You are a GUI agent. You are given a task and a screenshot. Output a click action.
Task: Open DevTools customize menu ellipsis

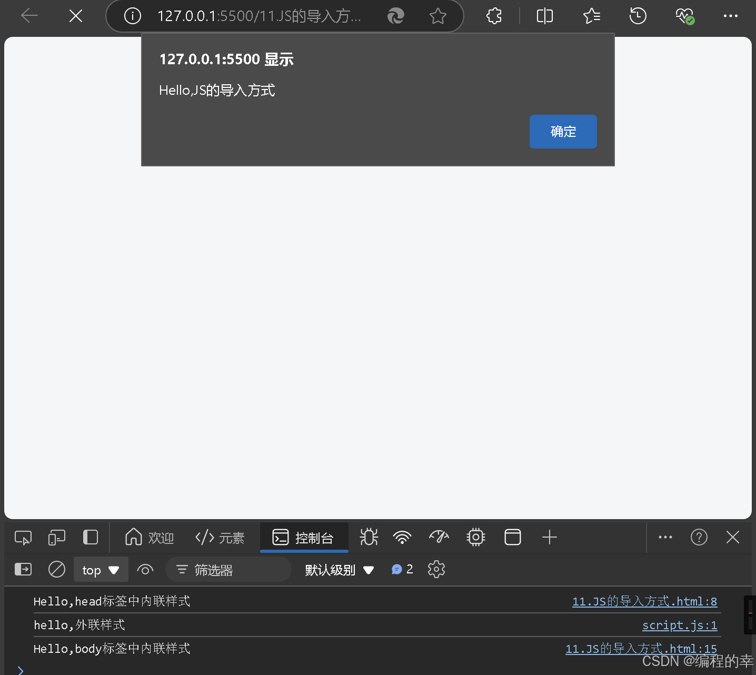665,538
